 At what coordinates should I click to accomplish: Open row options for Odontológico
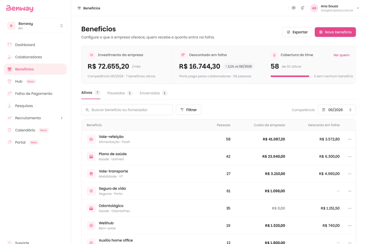(x=350, y=208)
